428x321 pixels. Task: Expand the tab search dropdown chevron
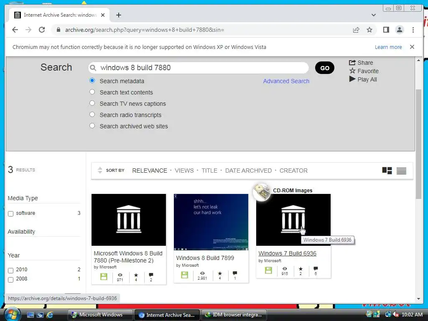click(x=373, y=15)
